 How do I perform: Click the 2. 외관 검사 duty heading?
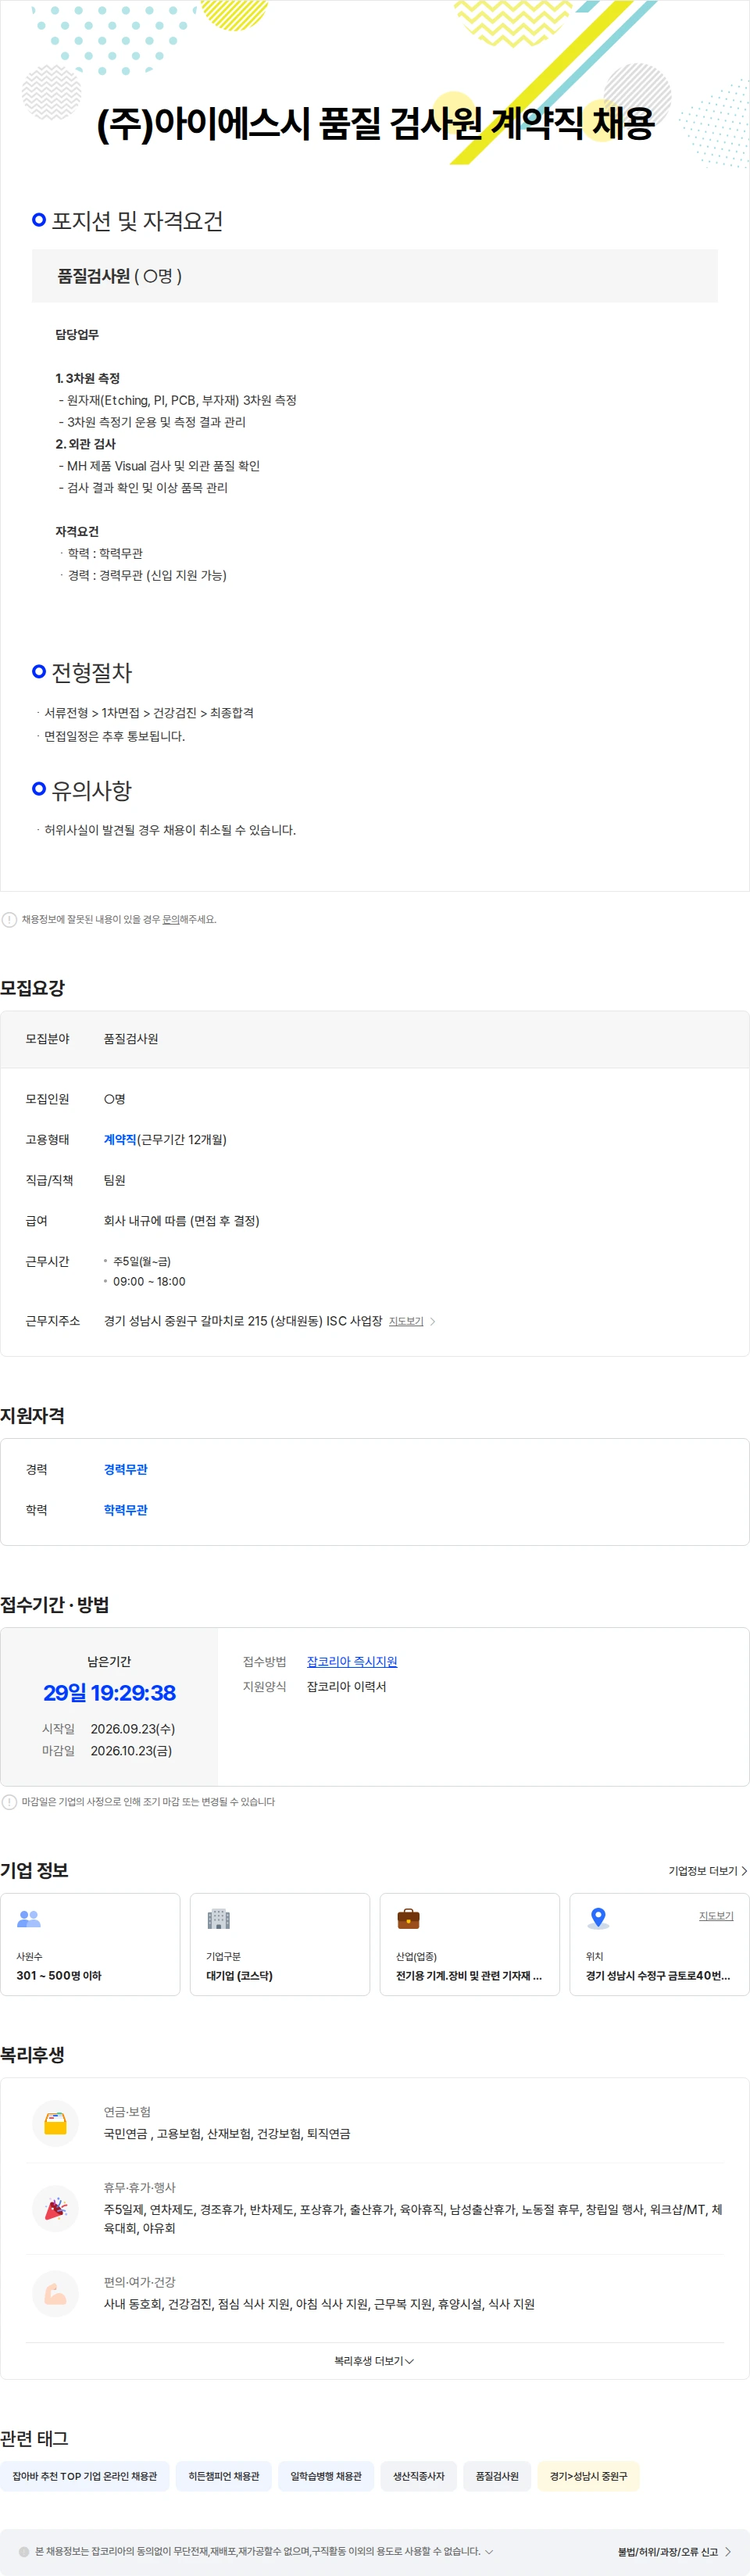tap(86, 444)
